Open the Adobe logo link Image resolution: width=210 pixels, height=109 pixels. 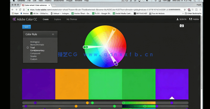[x=194, y=19]
